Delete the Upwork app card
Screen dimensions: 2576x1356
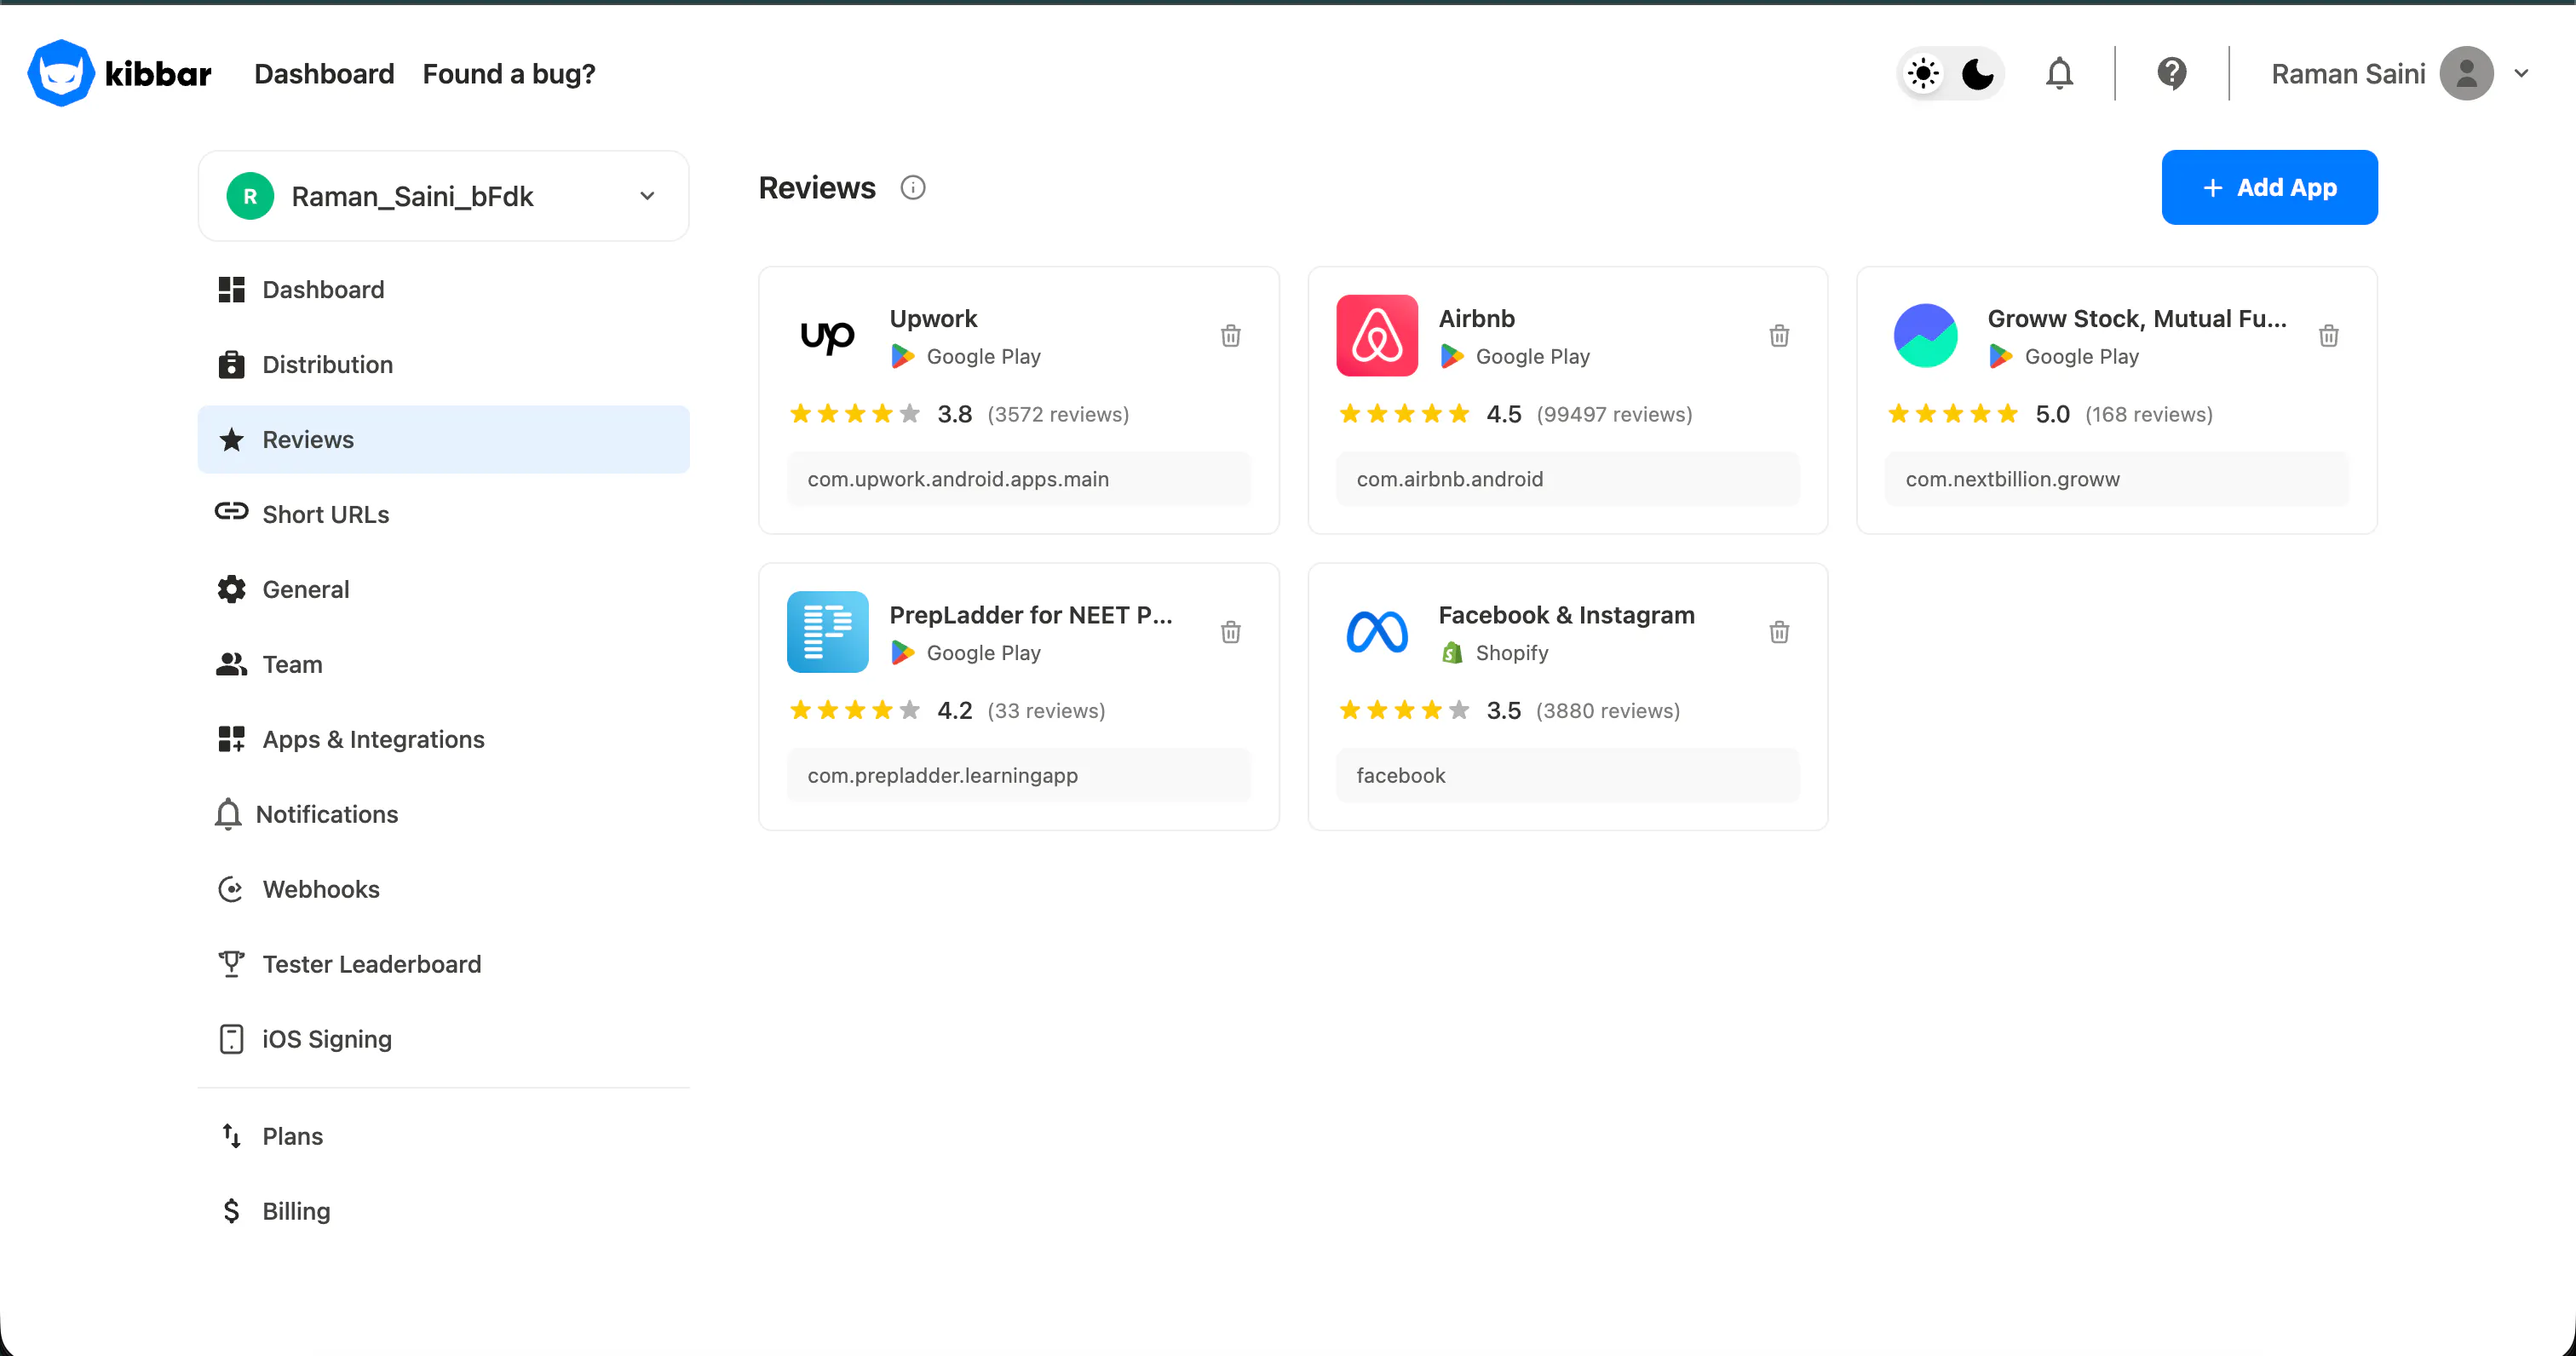point(1230,335)
